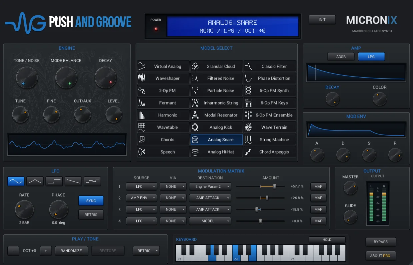The image size is (413, 265).
Task: Pick the String Machine icon
Action: 248,139
